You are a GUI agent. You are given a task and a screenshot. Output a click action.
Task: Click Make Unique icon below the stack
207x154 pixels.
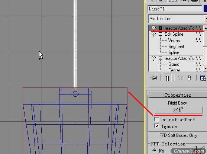181,78
